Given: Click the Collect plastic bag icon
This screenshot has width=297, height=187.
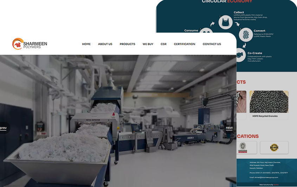Looking at the screenshot, I should pos(225,22).
